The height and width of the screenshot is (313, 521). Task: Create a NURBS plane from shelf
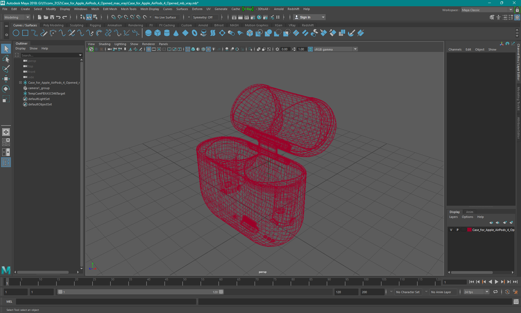[185, 33]
